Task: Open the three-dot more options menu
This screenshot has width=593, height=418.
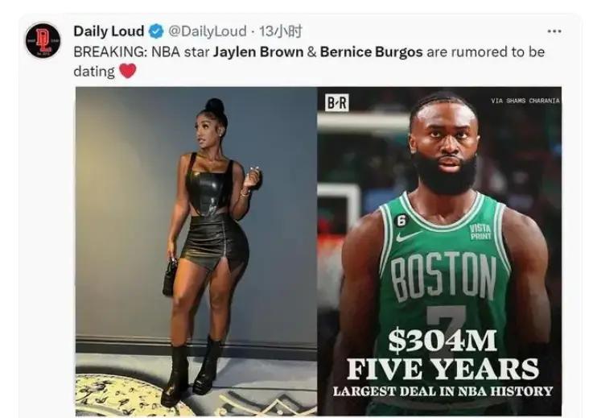Action: (554, 31)
